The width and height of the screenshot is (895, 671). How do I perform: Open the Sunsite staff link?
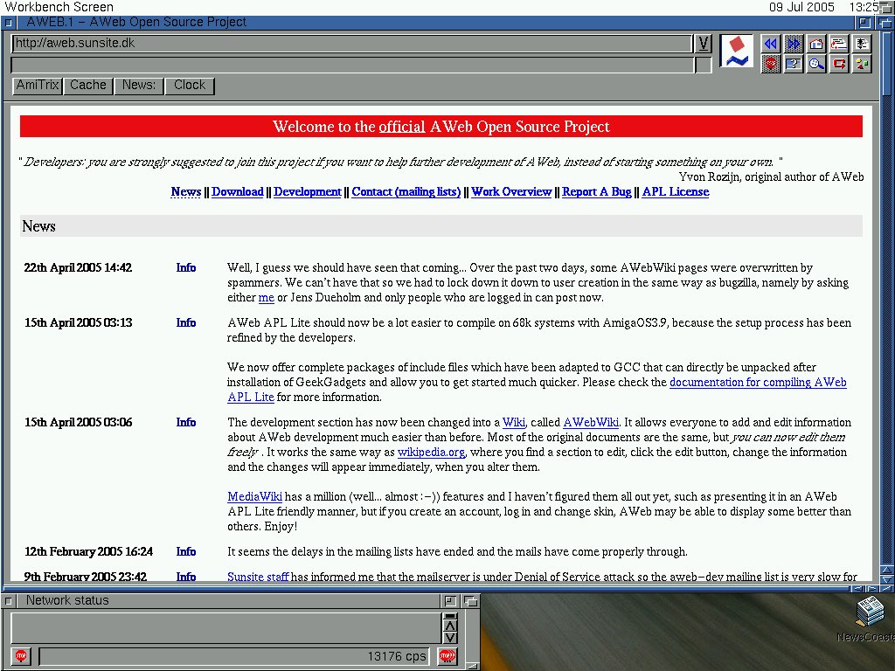258,577
